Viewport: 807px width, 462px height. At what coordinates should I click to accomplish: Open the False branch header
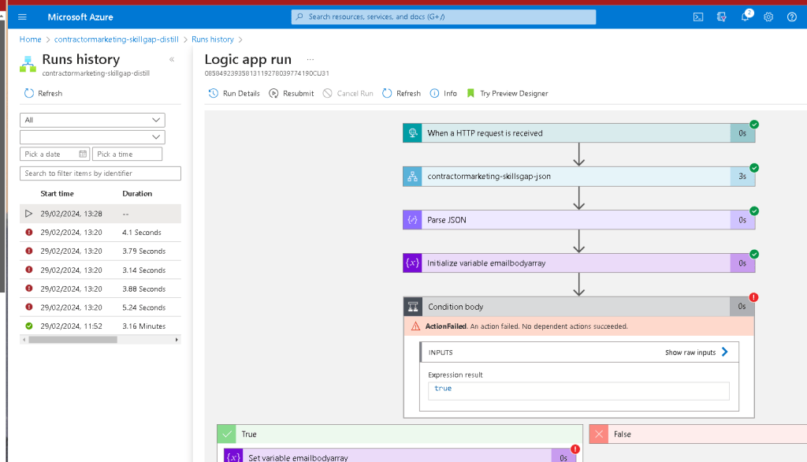(698, 434)
